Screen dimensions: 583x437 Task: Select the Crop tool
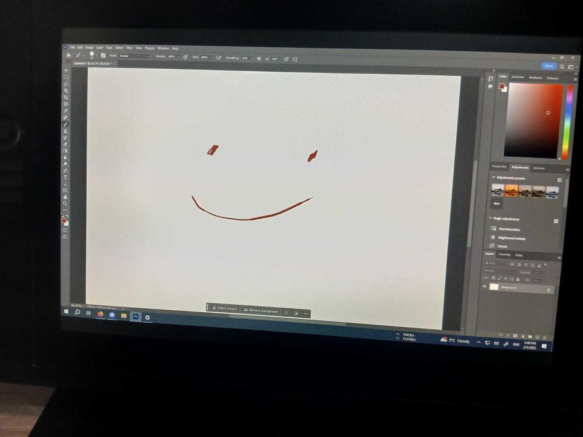(66, 97)
